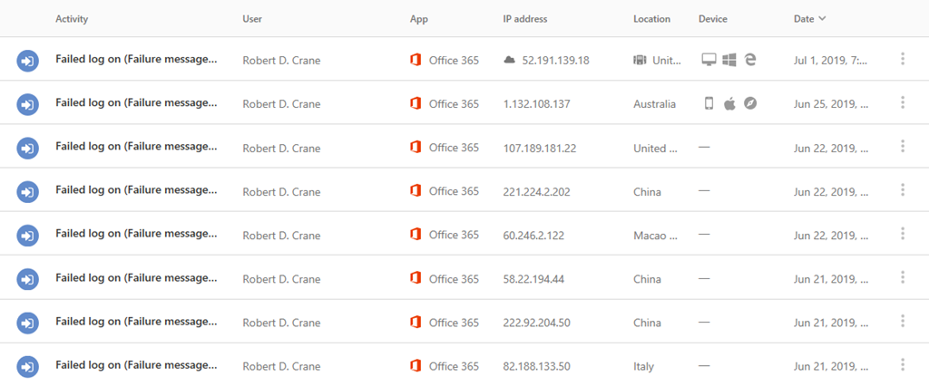This screenshot has width=929, height=386.
Task: Click the Activity column header
Action: tap(72, 18)
